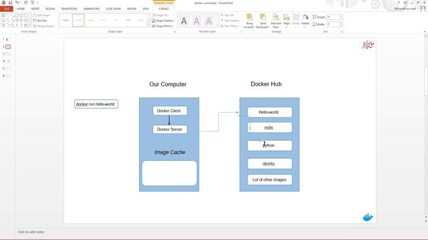Open the Format Shape dialog launcher

pos(175,32)
